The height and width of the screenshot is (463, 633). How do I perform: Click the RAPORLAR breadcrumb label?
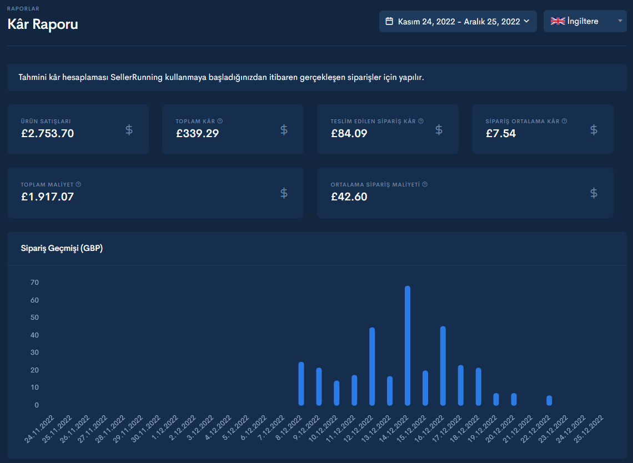pyautogui.click(x=23, y=8)
